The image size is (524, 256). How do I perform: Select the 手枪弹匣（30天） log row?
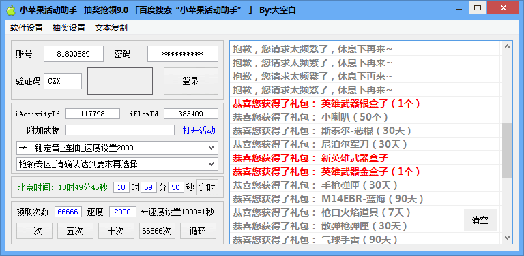tap(366, 185)
